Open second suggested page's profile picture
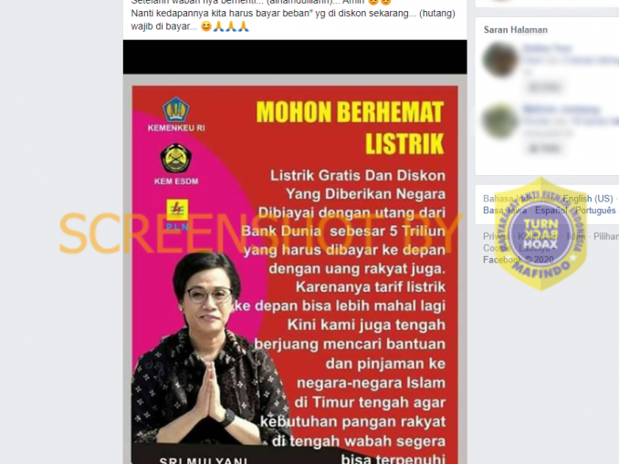Screen dimensions: 619x464 pos(500,121)
